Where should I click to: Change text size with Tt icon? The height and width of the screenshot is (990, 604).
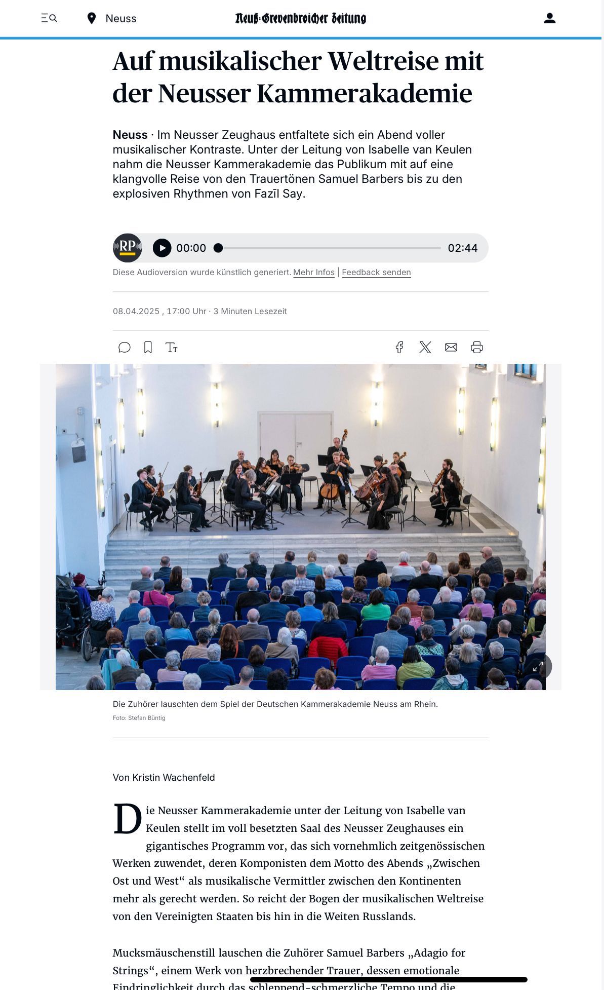coord(172,348)
